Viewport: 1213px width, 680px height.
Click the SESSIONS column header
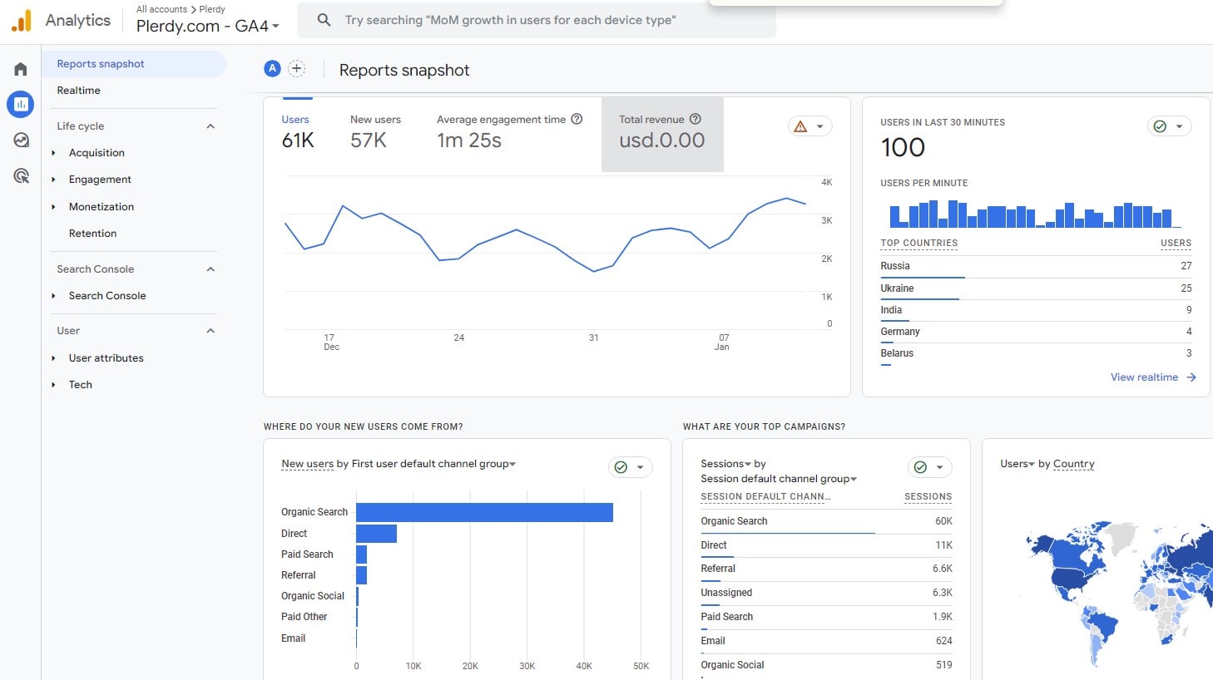point(928,497)
